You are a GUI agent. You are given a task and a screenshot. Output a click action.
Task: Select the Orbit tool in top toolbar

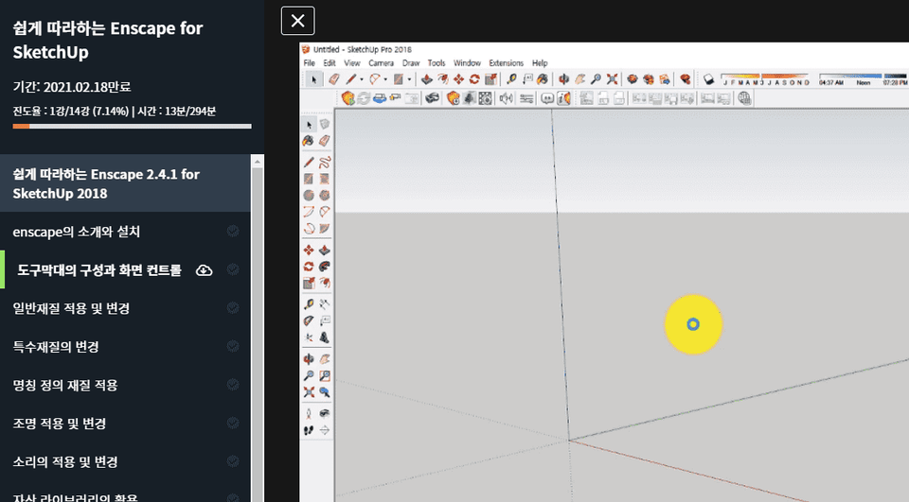pyautogui.click(x=563, y=79)
